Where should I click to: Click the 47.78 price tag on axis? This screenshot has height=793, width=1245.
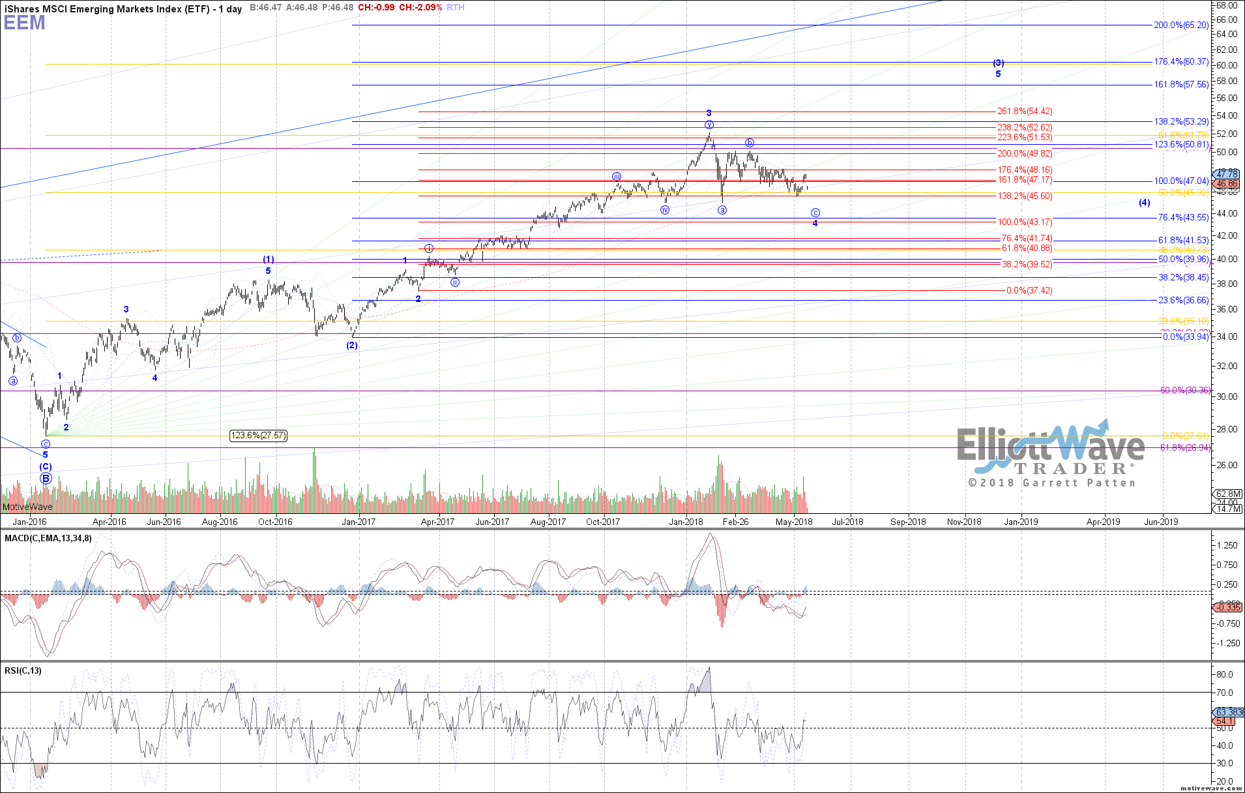[x=1227, y=174]
